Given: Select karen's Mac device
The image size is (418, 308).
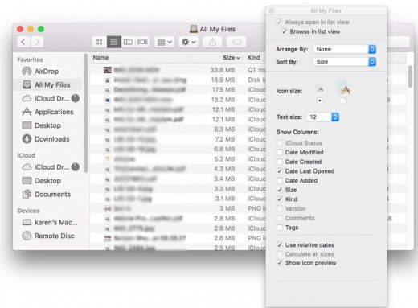Looking at the screenshot, I should pyautogui.click(x=47, y=223).
